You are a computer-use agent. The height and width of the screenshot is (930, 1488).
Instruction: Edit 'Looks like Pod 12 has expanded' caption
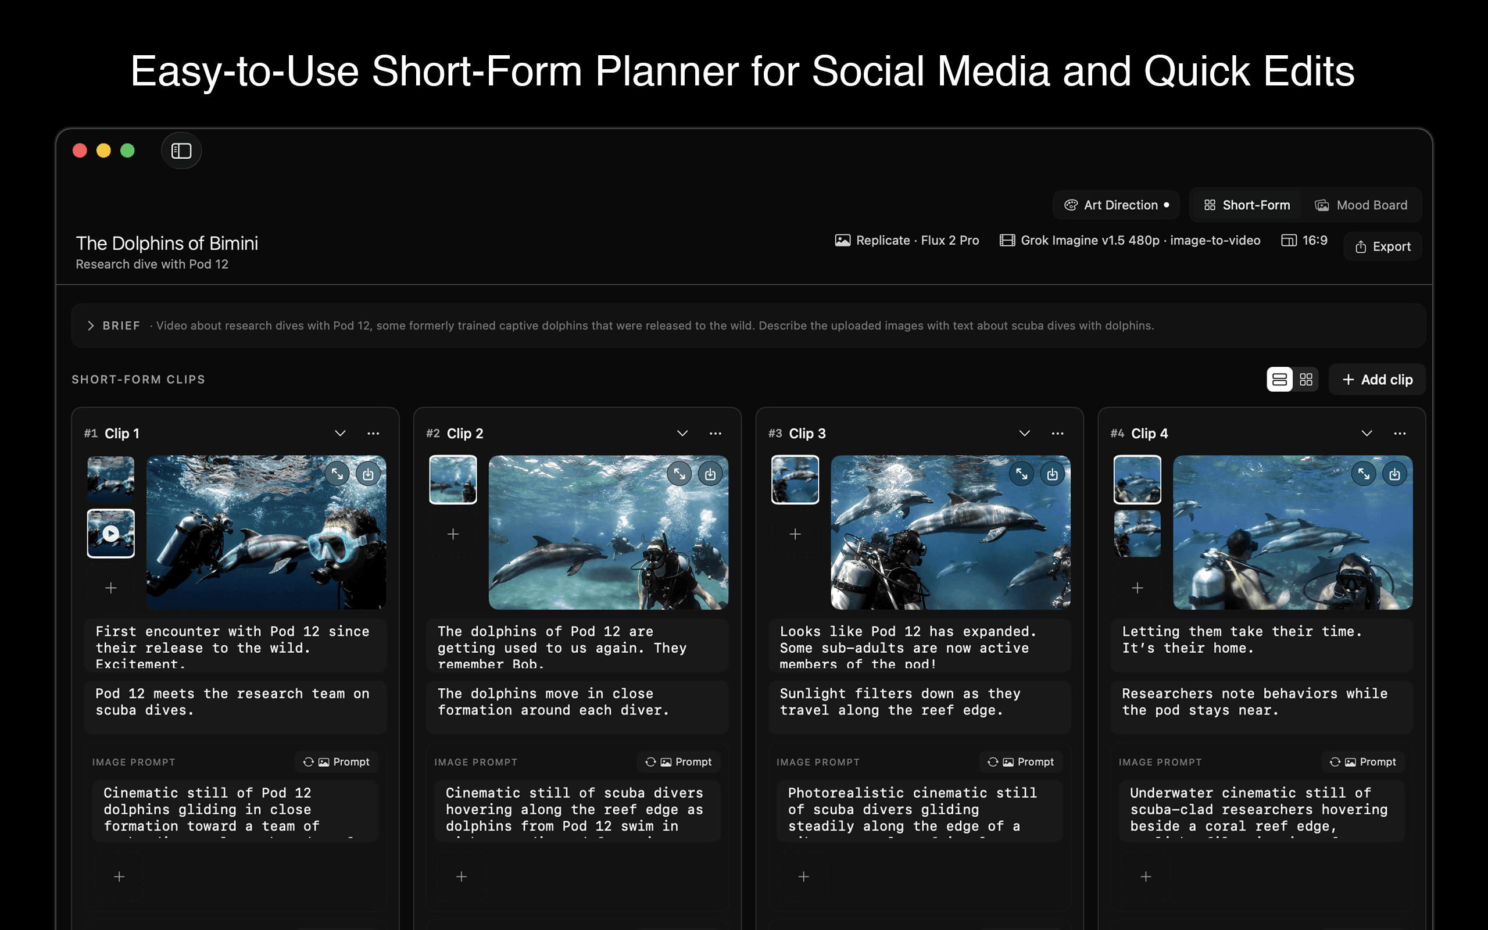coord(920,646)
